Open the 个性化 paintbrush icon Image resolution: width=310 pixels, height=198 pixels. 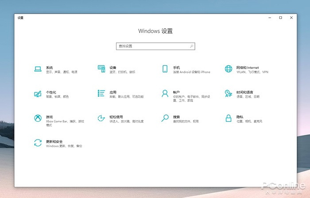(38, 94)
